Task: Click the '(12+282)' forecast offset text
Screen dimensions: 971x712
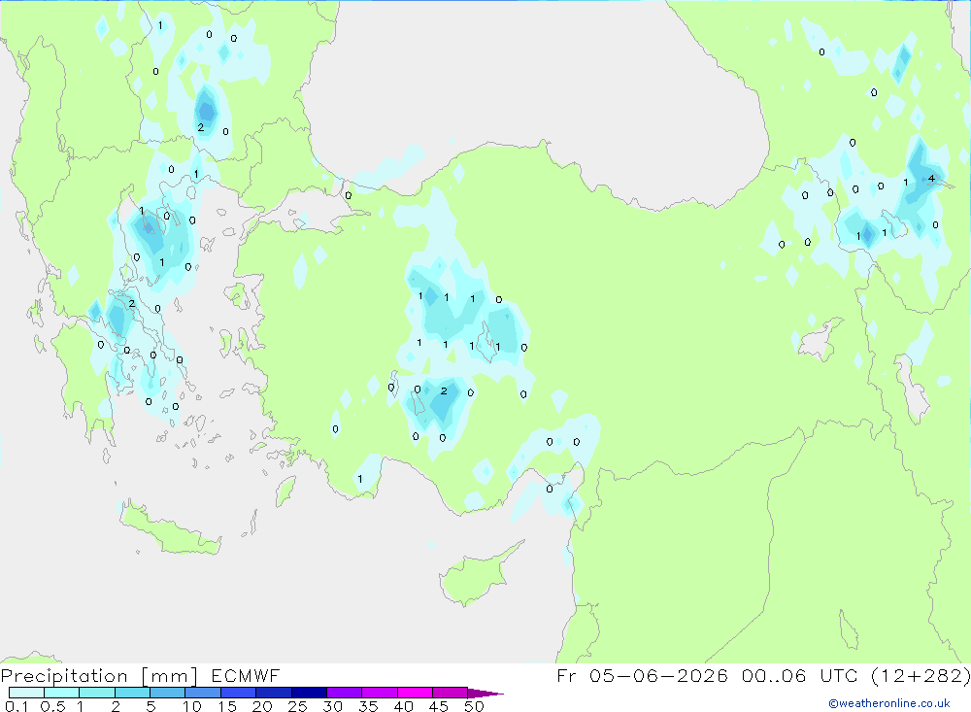Action: [x=921, y=675]
